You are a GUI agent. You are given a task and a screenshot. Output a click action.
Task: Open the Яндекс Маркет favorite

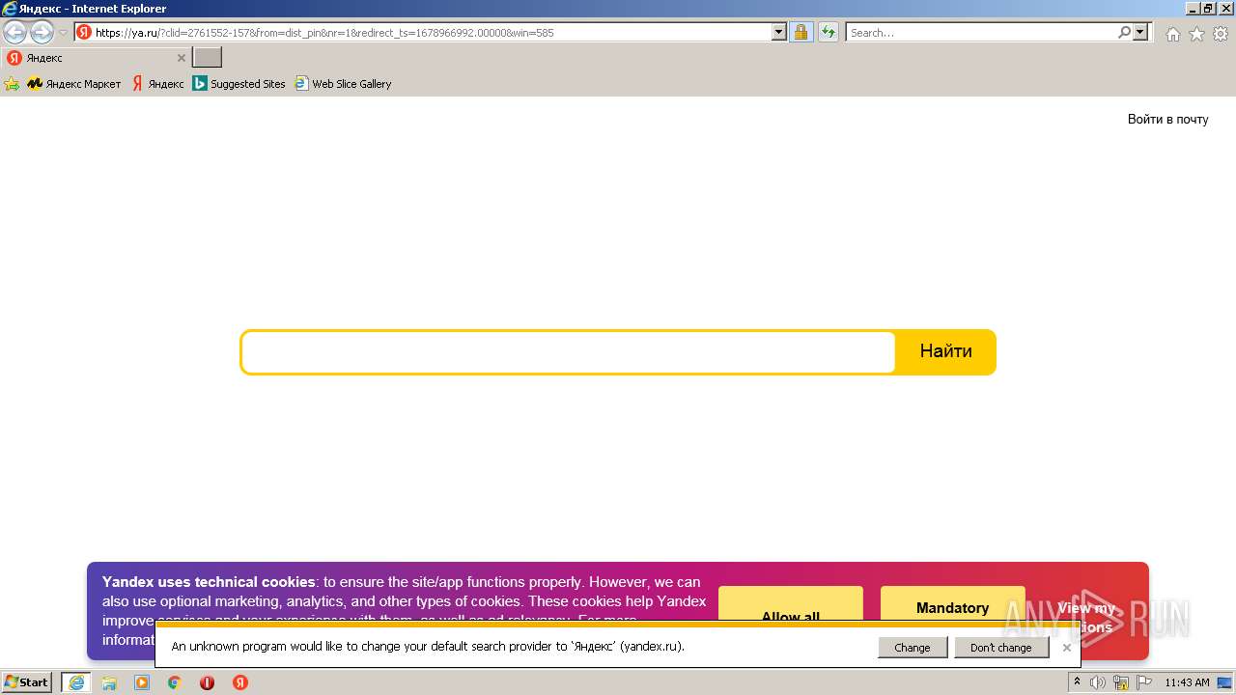click(74, 84)
